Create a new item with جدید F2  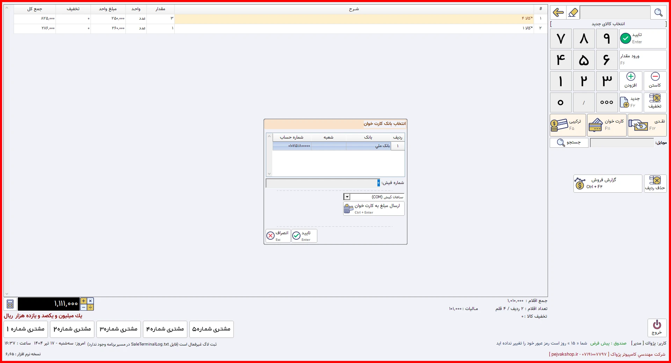(x=630, y=102)
